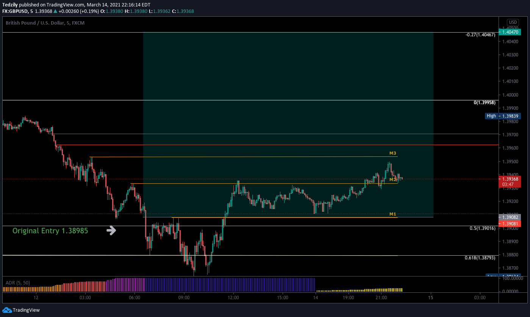The height and width of the screenshot is (317, 530).
Task: Click the green 1.40470 price tag
Action: [x=510, y=33]
